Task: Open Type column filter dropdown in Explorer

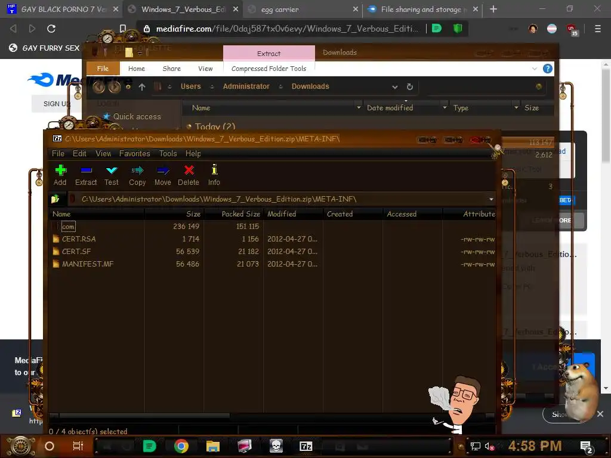Action: [x=516, y=107]
